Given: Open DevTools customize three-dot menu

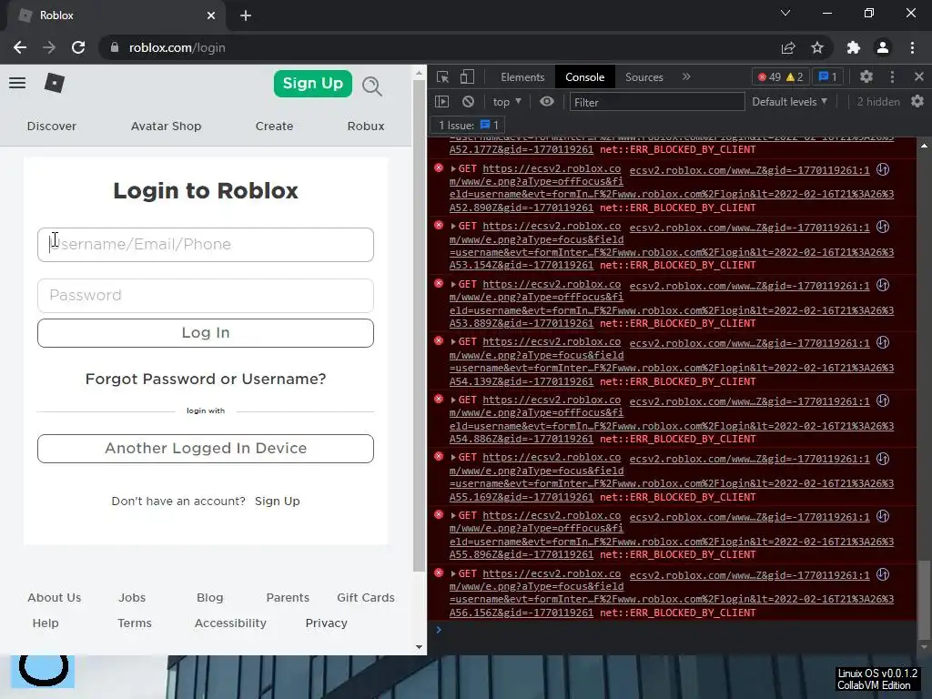Looking at the screenshot, I should pos(892,76).
